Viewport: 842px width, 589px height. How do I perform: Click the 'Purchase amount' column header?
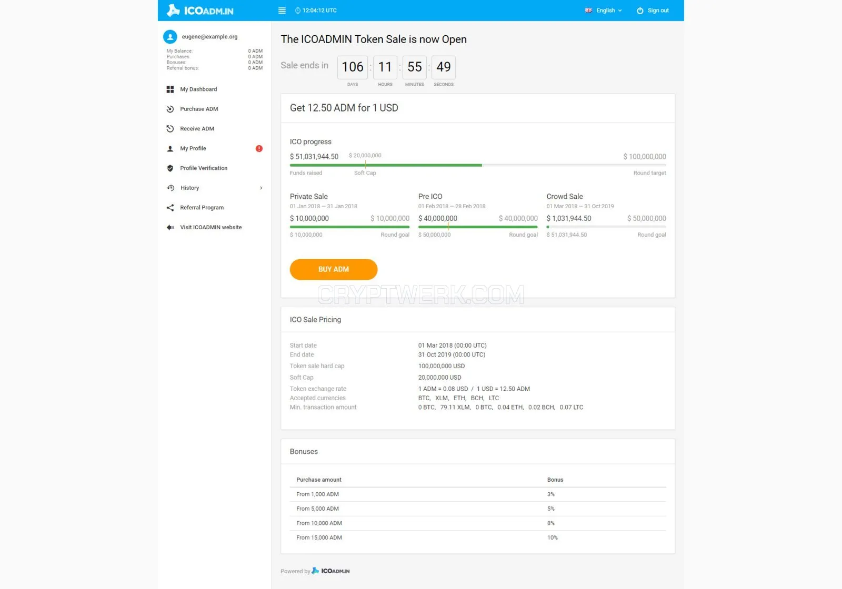click(x=319, y=480)
